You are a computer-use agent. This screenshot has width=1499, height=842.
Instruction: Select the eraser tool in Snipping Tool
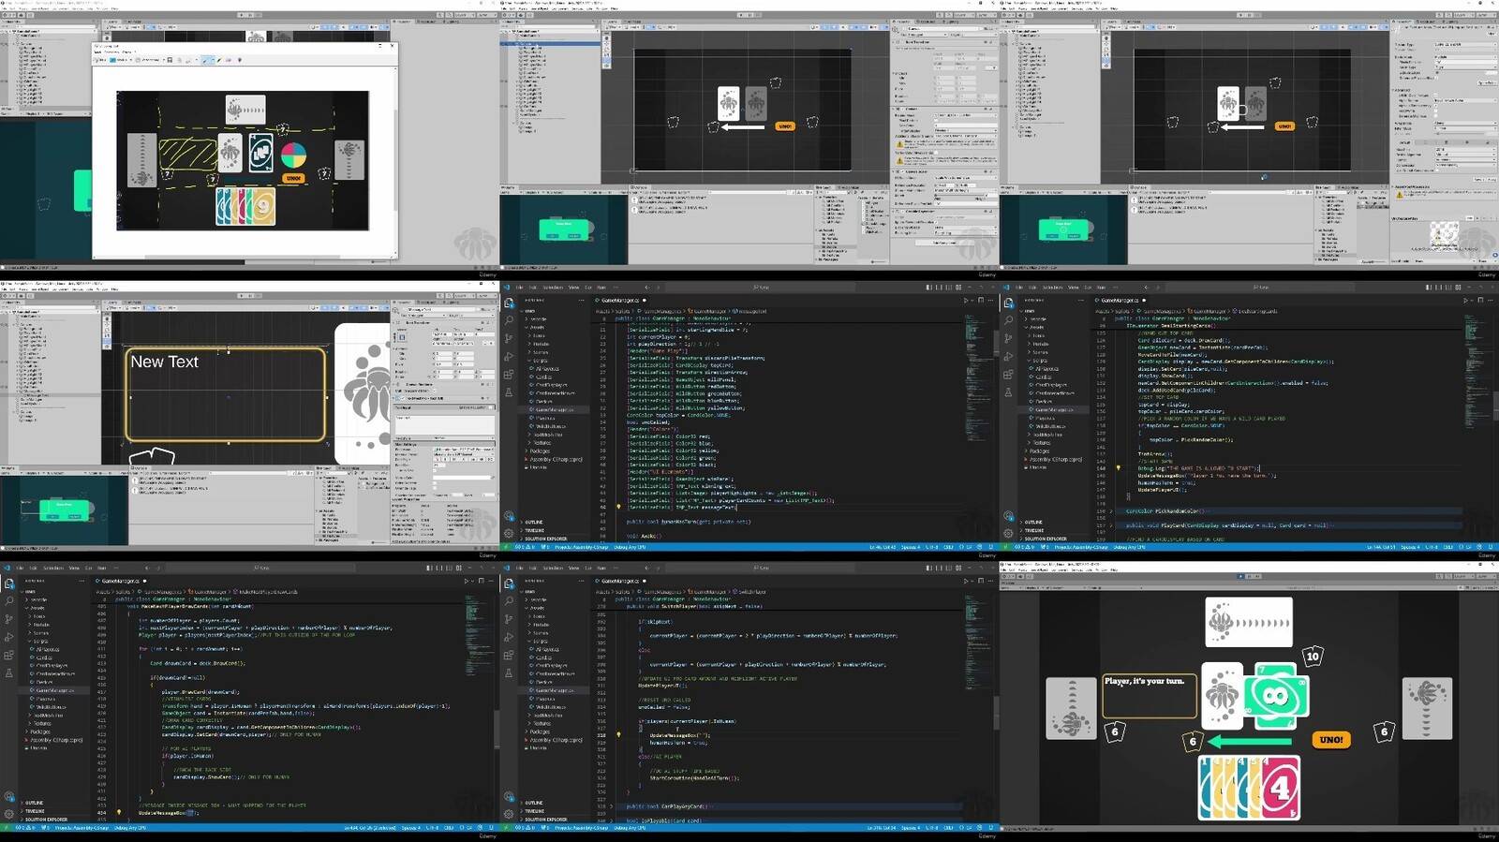(229, 60)
